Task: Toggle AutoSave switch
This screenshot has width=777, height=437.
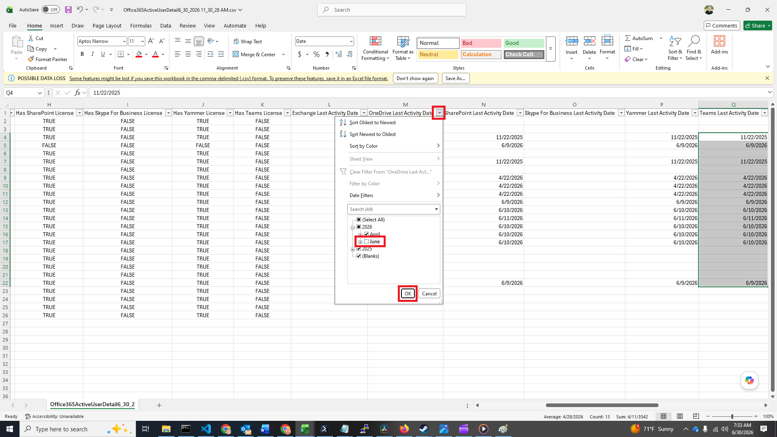Action: [x=51, y=10]
